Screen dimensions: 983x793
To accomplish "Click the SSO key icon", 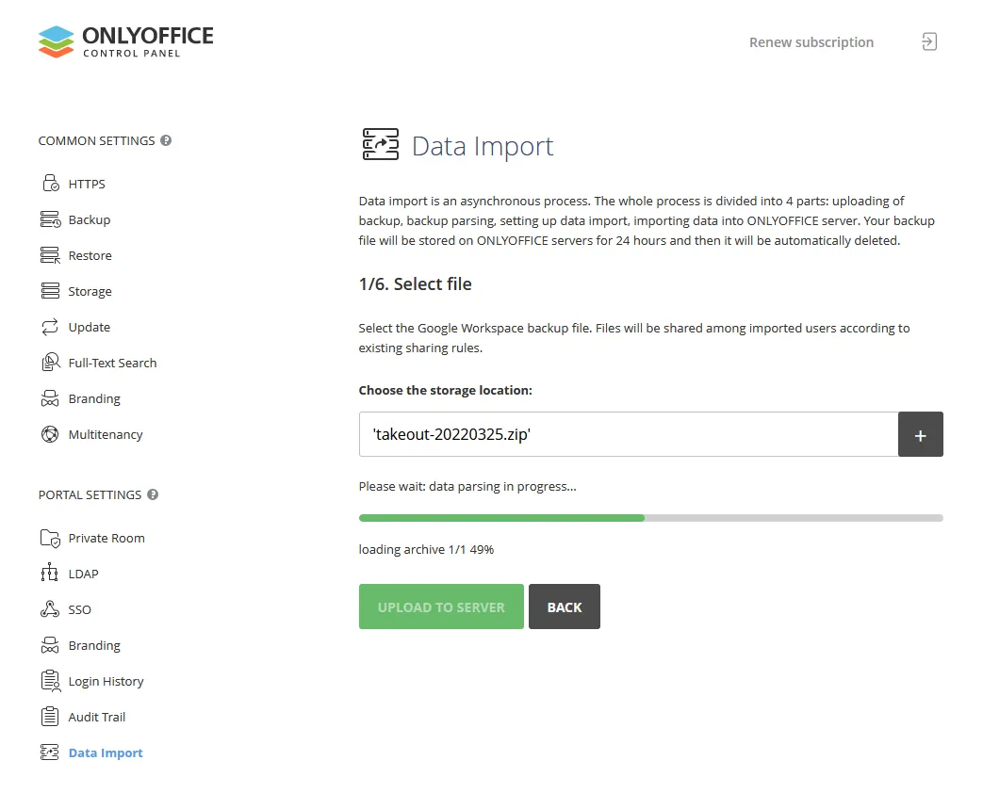I will pyautogui.click(x=51, y=608).
